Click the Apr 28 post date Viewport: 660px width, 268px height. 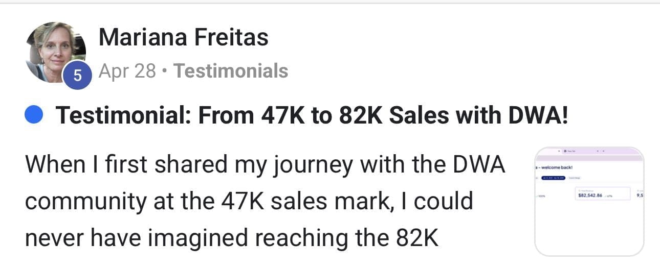click(127, 71)
